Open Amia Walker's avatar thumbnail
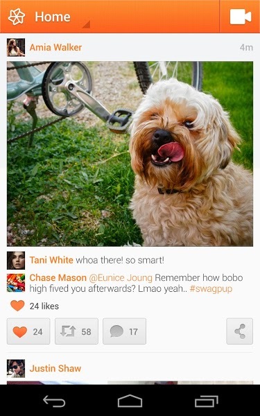This screenshot has height=416, width=260. [16, 47]
